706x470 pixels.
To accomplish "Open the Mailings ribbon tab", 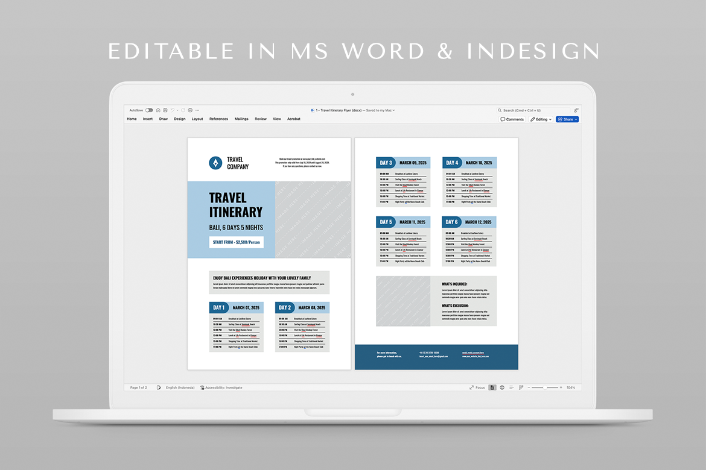I will (x=241, y=119).
